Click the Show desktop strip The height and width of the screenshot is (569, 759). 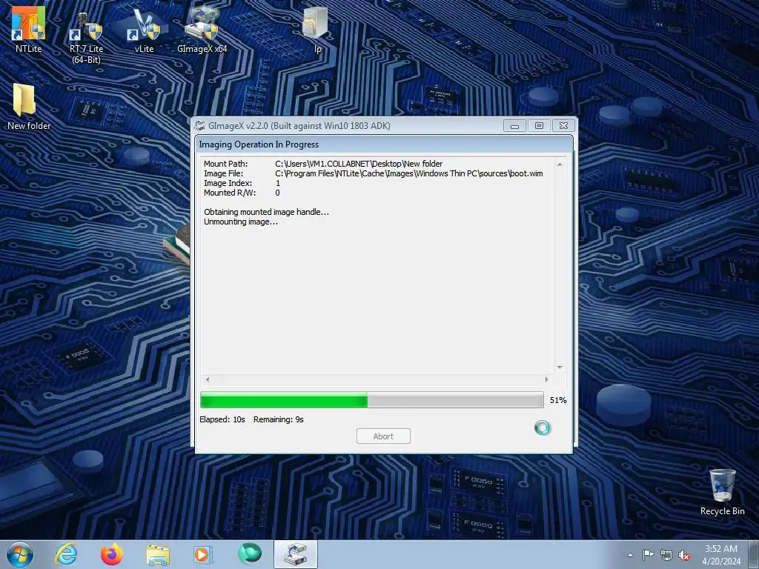[x=754, y=554]
